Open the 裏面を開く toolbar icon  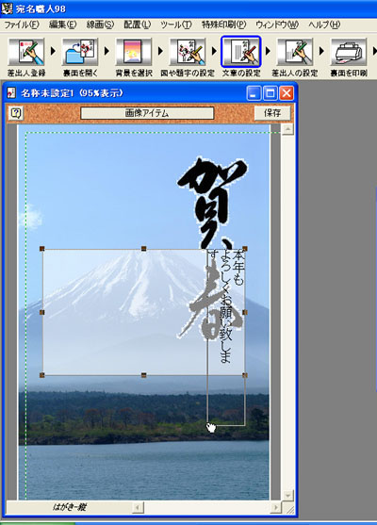tap(80, 52)
